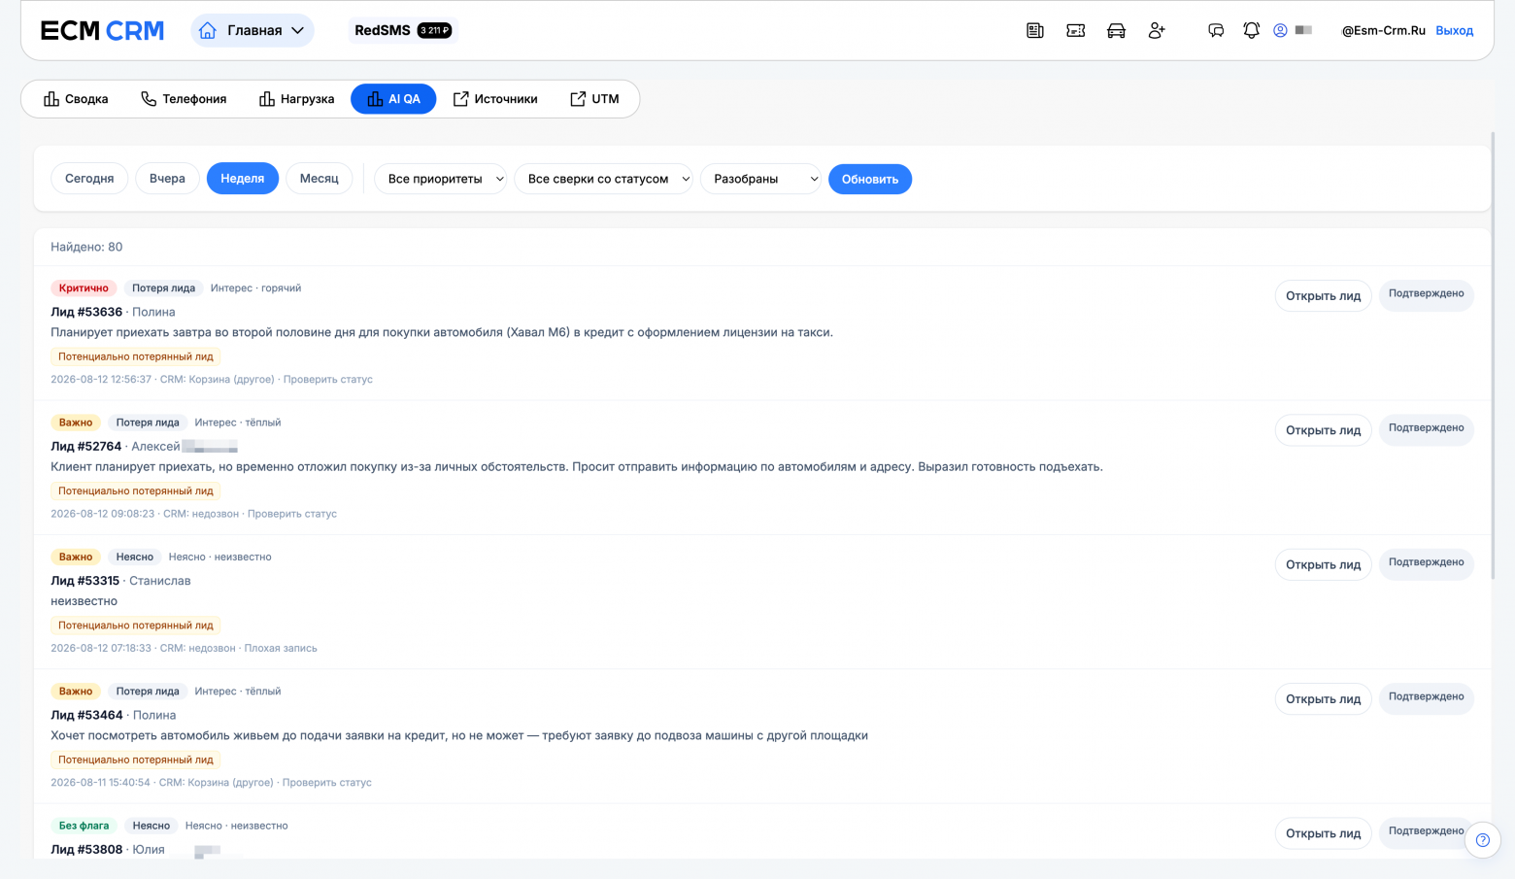This screenshot has width=1515, height=879.
Task: Click the Плохая запись note on lead #53315
Action: (x=281, y=649)
